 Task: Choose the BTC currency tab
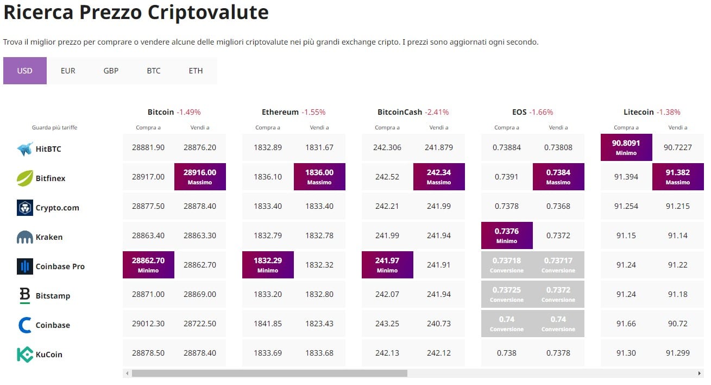(x=154, y=71)
